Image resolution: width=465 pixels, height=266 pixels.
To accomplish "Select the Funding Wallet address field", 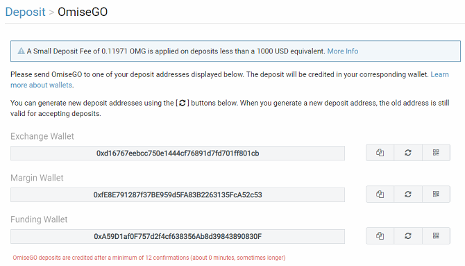I will pos(178,236).
